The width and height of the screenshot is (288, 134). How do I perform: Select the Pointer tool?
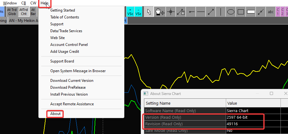149,12
